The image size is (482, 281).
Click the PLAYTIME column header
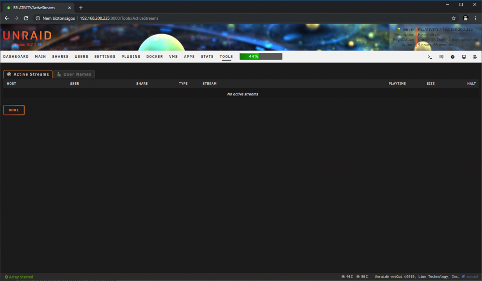click(x=397, y=83)
